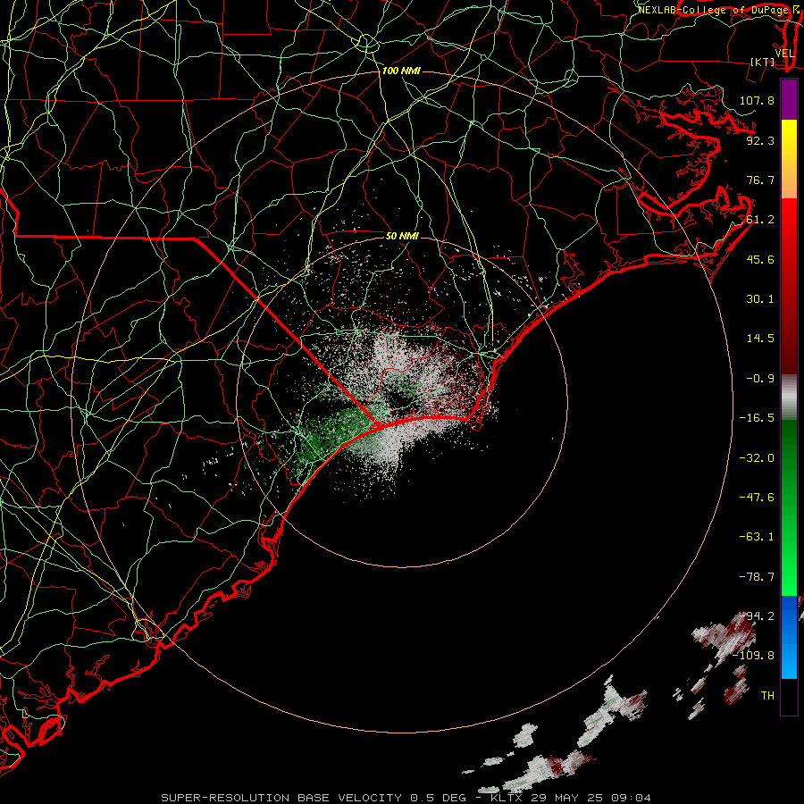Select the VEL product label
The width and height of the screenshot is (804, 804).
(x=785, y=54)
